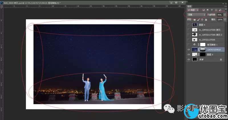
Task: Select m_1297221177205 layer thumbnail
Action: coord(195,40)
